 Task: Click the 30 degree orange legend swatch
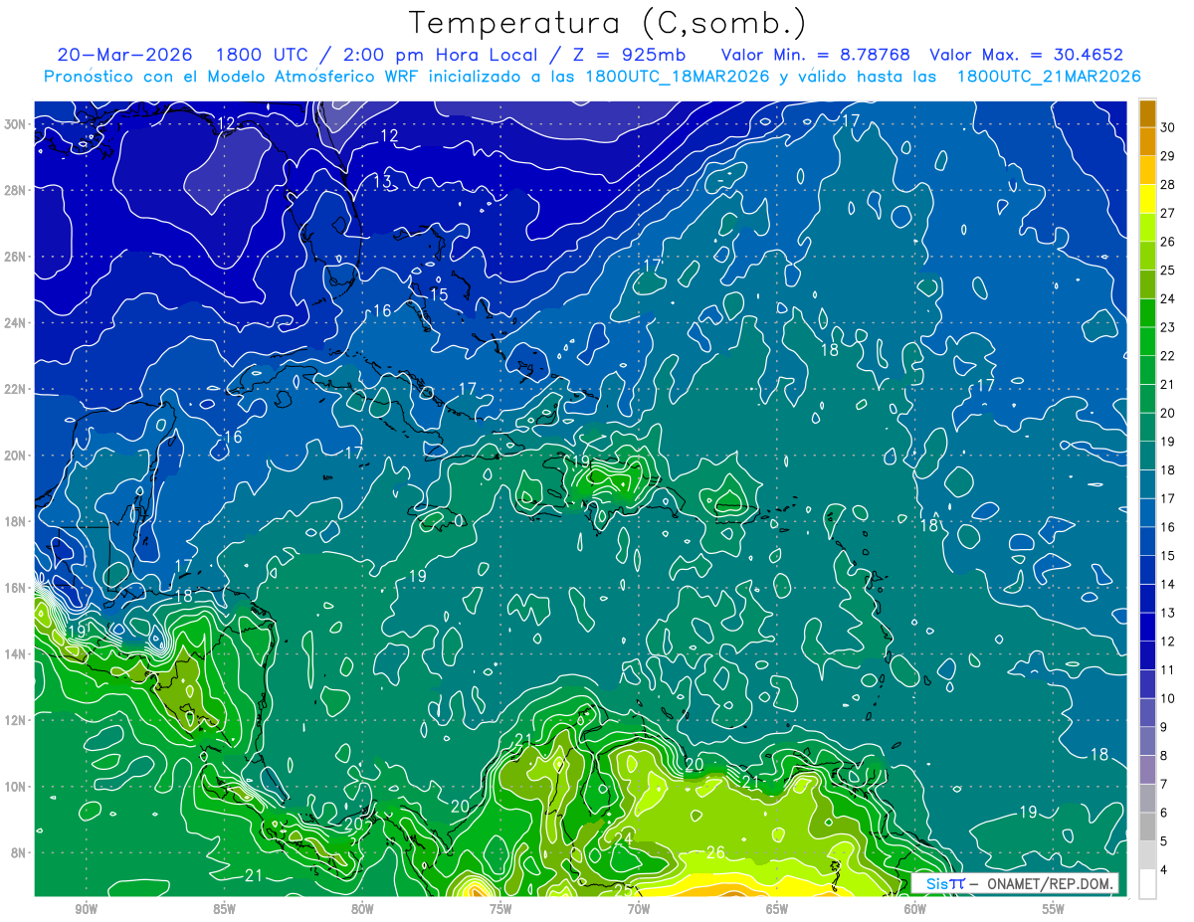coord(1147,113)
